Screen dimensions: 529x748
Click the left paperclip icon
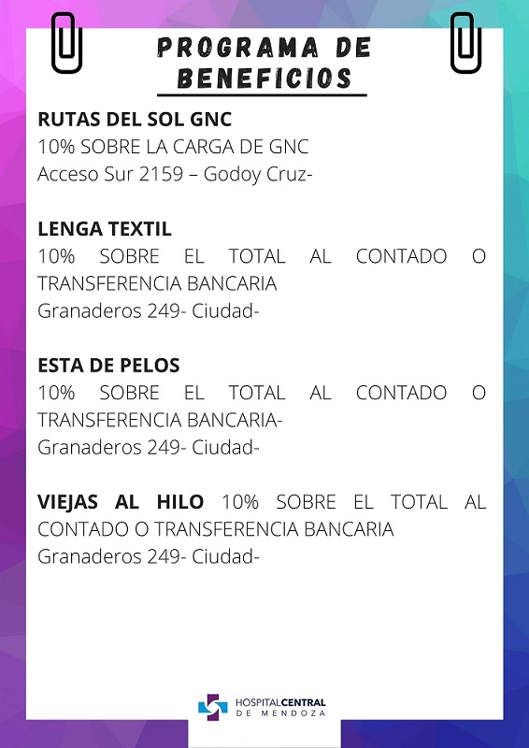(66, 43)
